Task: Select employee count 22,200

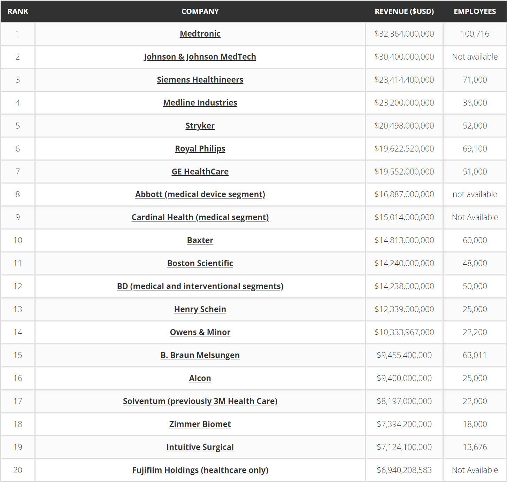Action: pyautogui.click(x=475, y=332)
